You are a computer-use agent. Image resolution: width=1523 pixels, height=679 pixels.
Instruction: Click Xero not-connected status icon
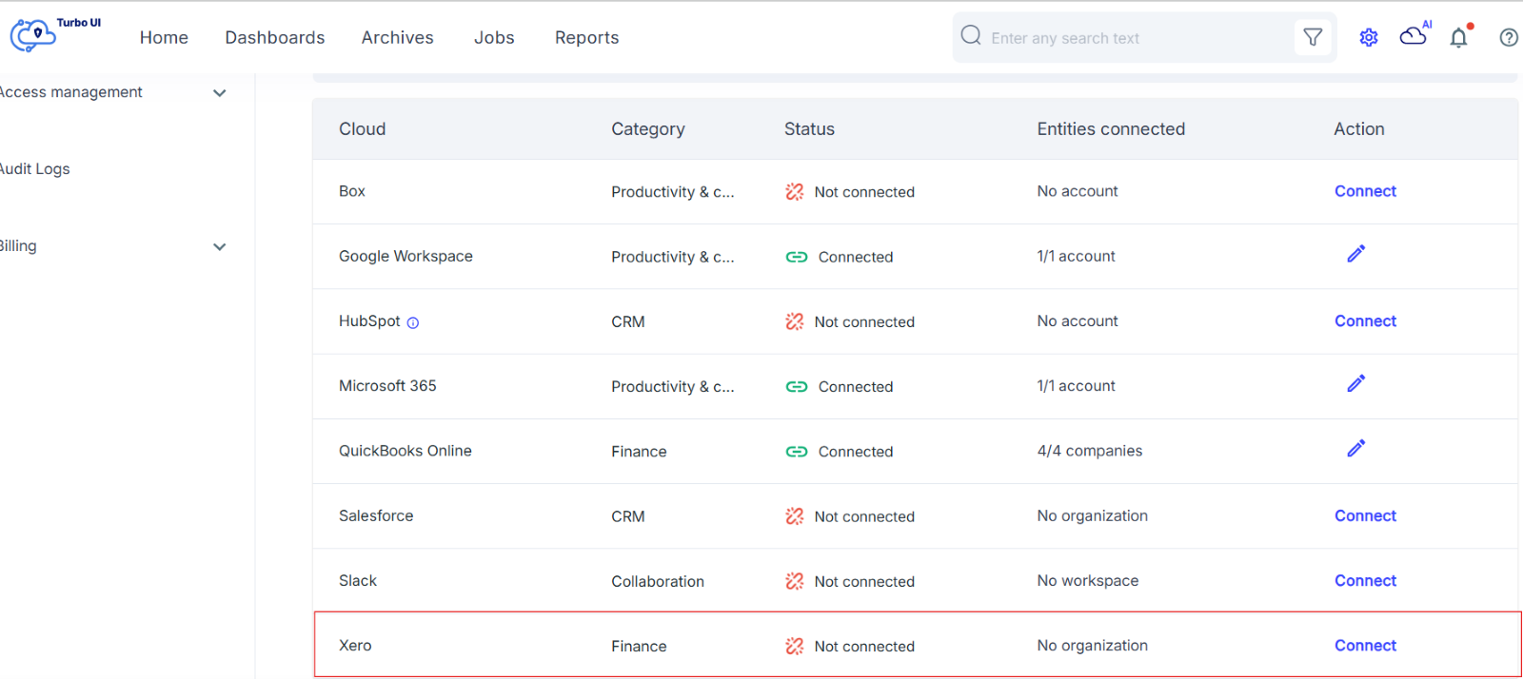tap(795, 646)
